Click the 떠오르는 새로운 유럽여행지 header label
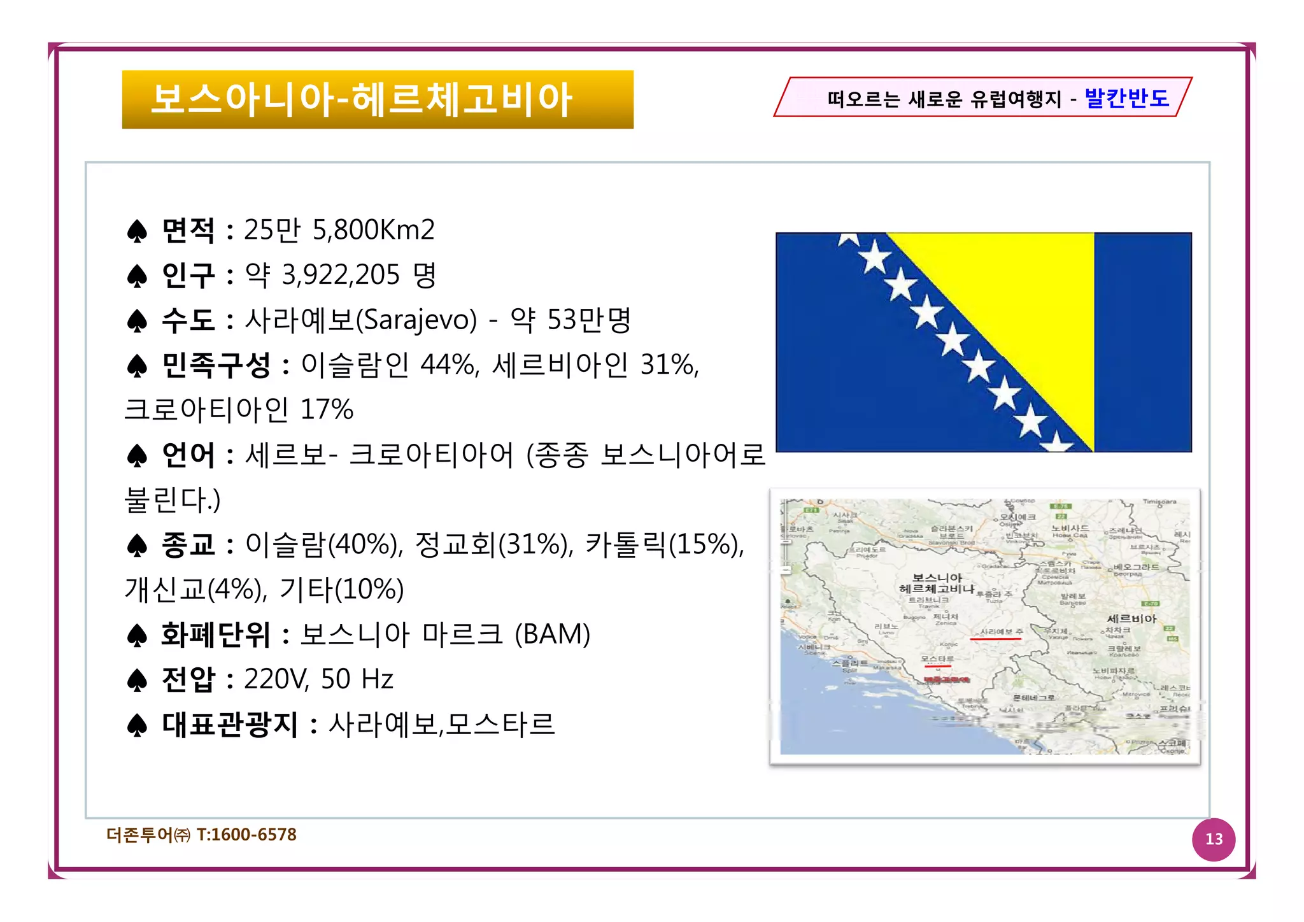 pos(945,99)
